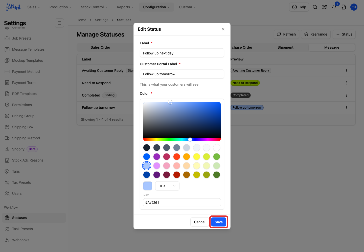The width and height of the screenshot is (364, 252).
Task: Switch to the Shipment tab
Action: tap(285, 47)
